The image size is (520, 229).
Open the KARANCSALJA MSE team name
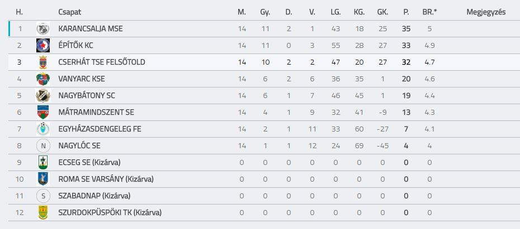[91, 29]
